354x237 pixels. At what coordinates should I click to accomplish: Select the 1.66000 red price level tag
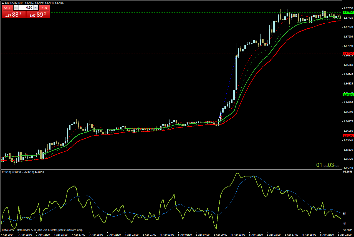pos(348,136)
